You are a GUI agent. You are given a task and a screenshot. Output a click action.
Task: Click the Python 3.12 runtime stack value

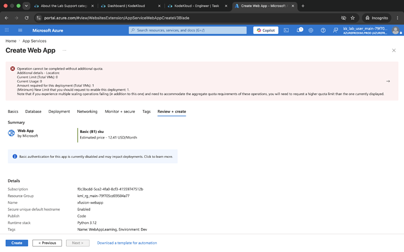pyautogui.click(x=87, y=223)
